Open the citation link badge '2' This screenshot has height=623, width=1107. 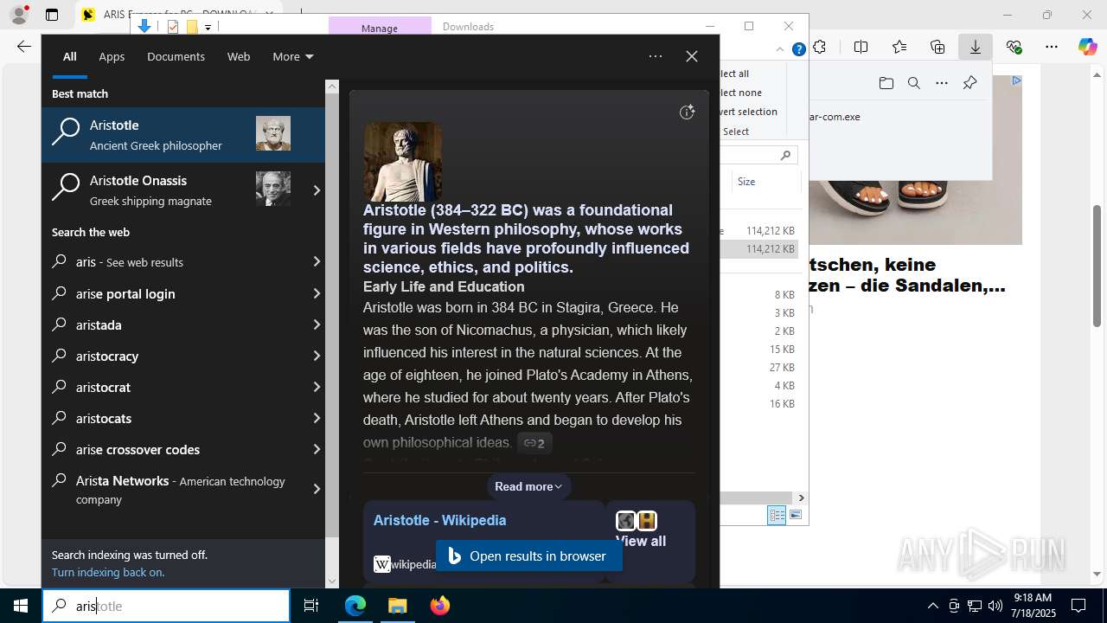[534, 443]
